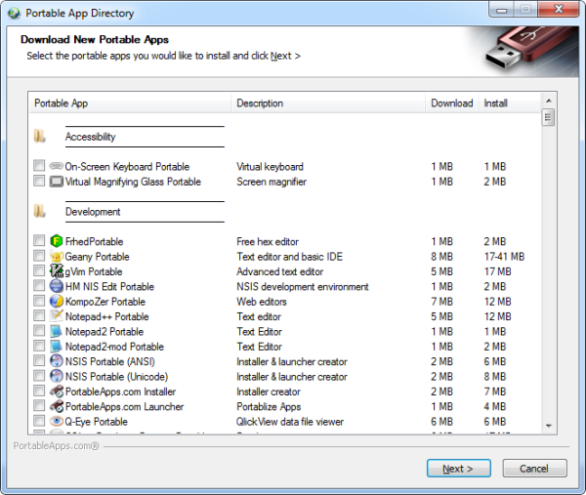The image size is (586, 495).
Task: Click the Notepad2-mod Portable icon
Action: [x=56, y=346]
